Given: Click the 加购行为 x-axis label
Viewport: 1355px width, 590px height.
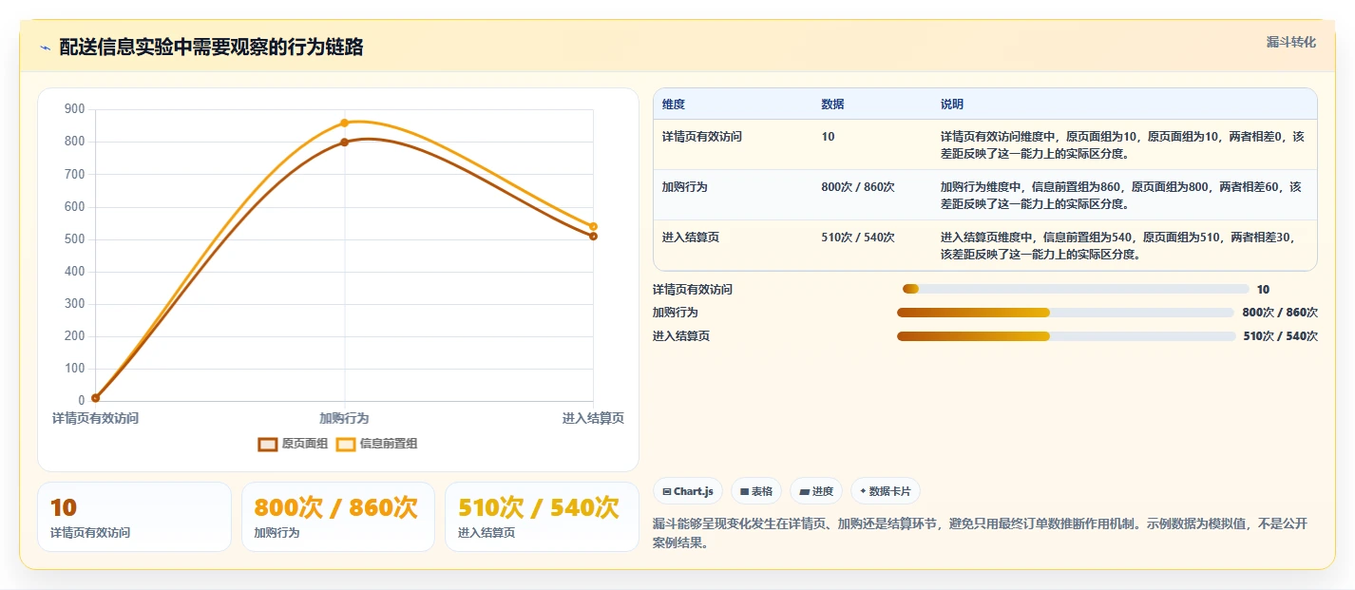Looking at the screenshot, I should [x=344, y=418].
